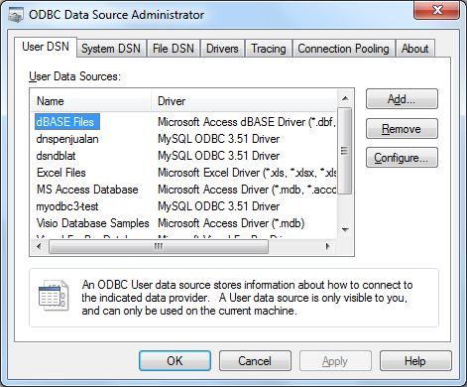The width and height of the screenshot is (467, 387).
Task: Open the Tracing tab
Action: coord(269,49)
